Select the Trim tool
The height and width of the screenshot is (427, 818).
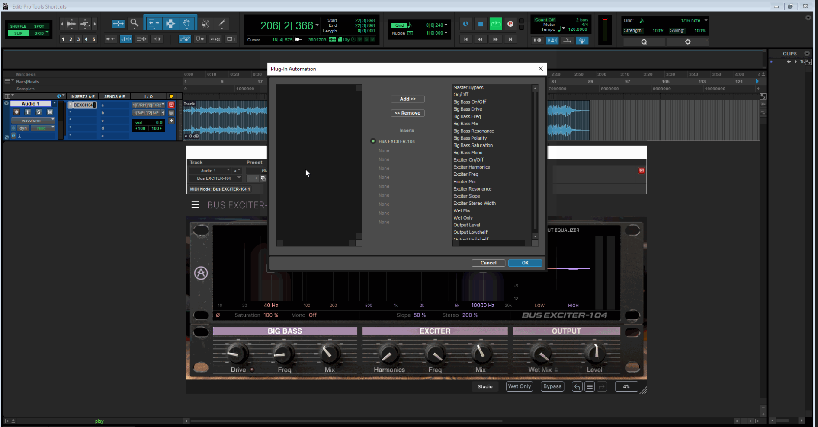tap(153, 23)
